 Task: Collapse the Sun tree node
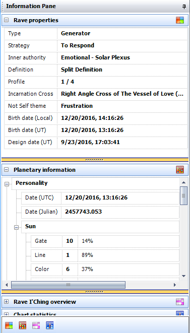(x=16, y=227)
